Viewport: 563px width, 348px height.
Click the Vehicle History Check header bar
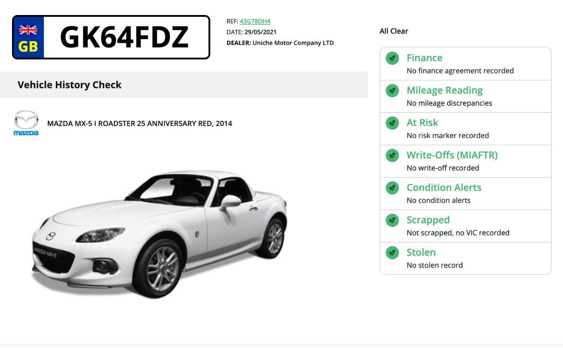(x=184, y=85)
